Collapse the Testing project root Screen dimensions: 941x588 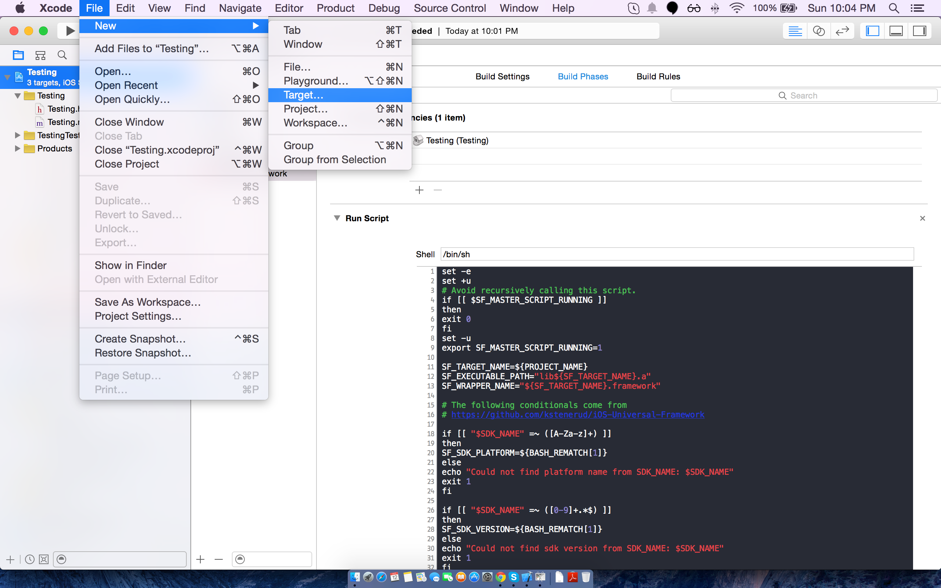pos(7,77)
